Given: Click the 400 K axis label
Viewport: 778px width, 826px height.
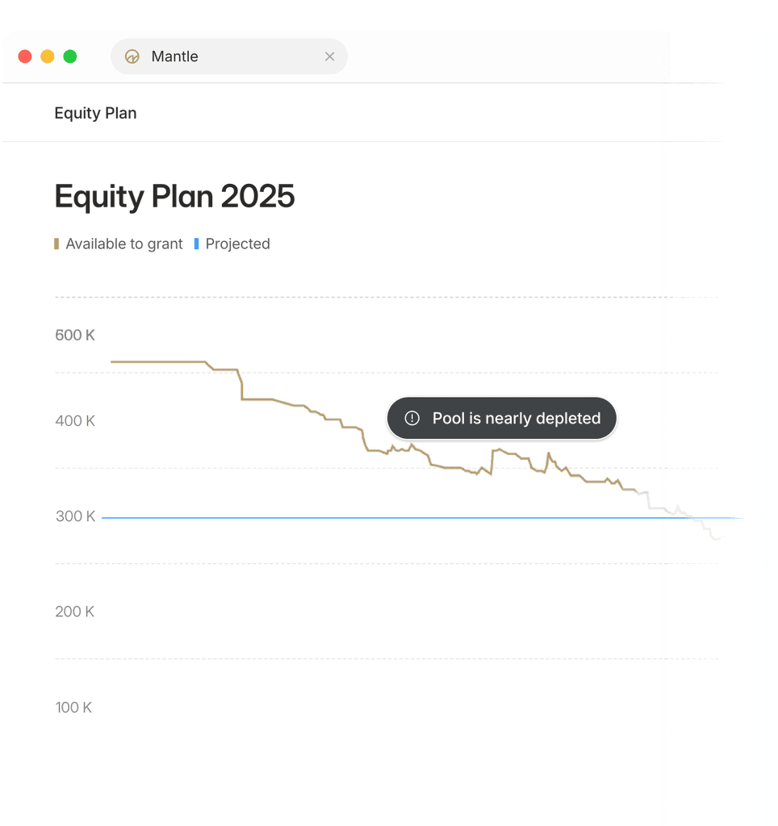Looking at the screenshot, I should click(x=75, y=421).
